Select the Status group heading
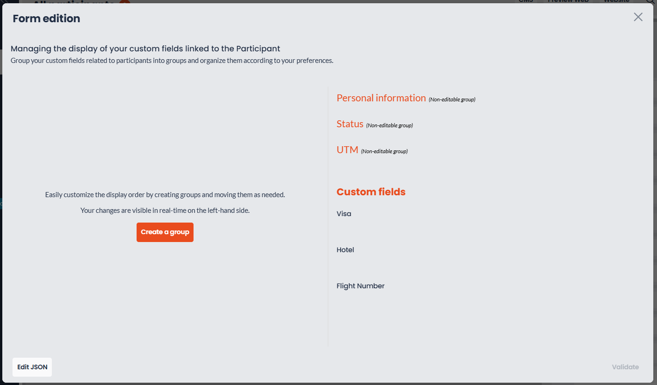 [350, 124]
